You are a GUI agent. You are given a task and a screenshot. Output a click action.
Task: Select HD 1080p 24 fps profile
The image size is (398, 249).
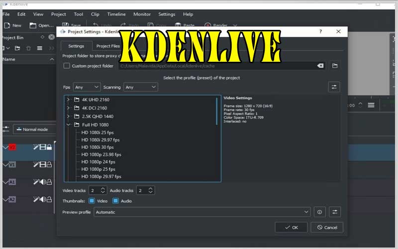[x=98, y=162]
